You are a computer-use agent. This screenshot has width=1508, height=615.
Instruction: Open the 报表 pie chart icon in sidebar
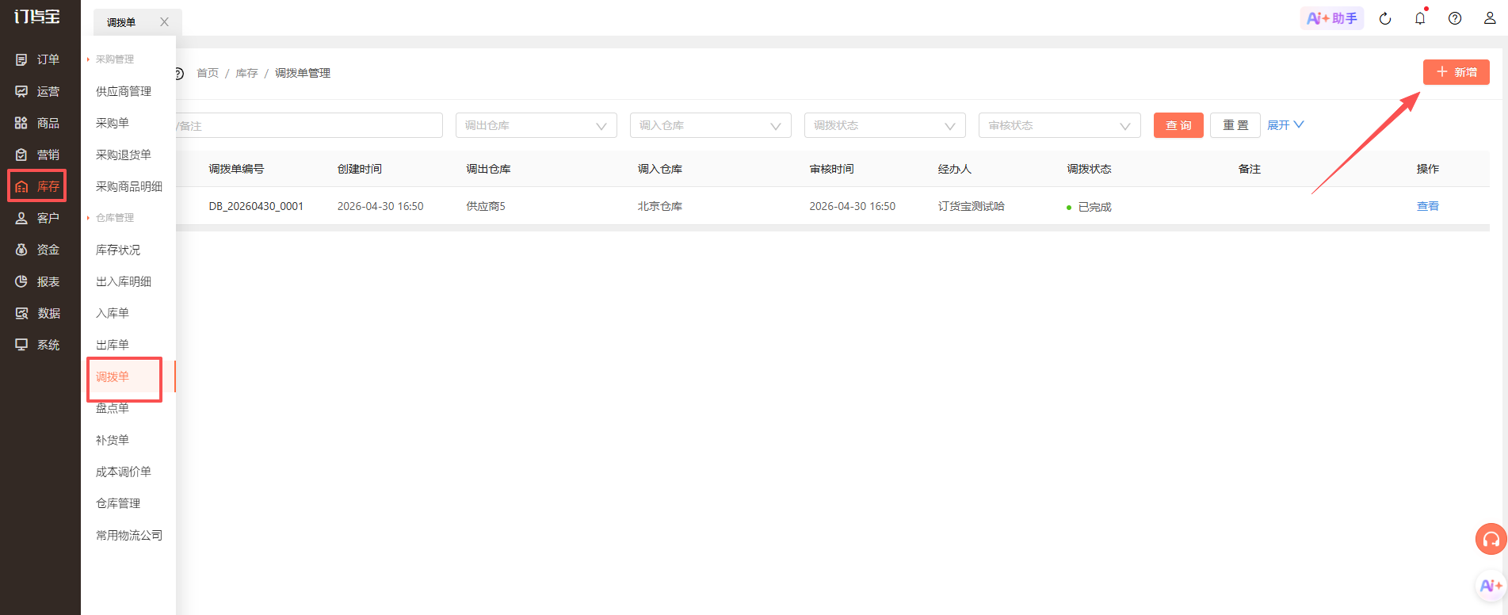tap(21, 281)
